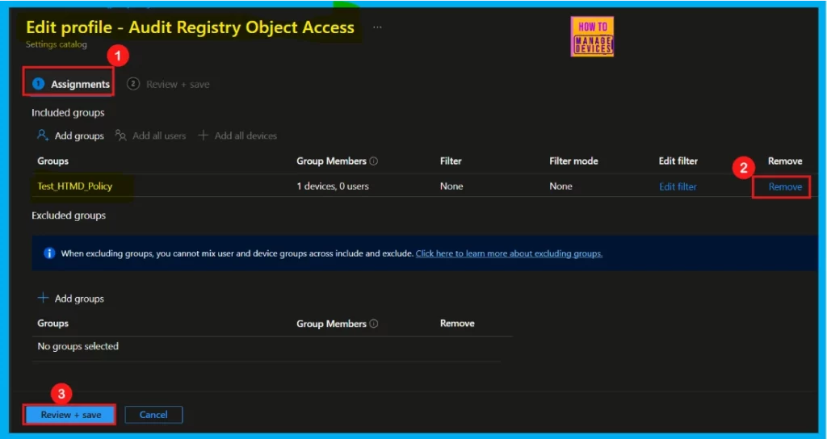Open the ellipsis menu beside the profile title
The height and width of the screenshot is (439, 827).
coord(377,27)
